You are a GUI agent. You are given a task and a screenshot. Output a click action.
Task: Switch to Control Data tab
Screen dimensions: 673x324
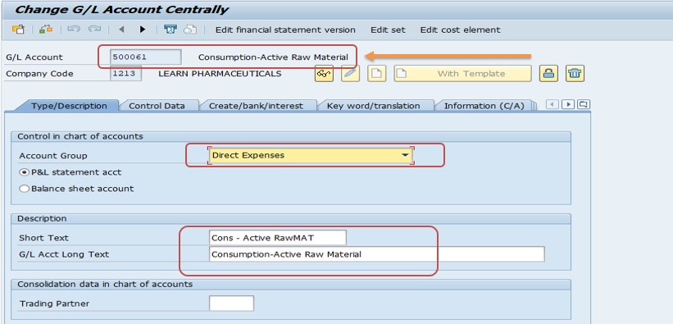157,106
